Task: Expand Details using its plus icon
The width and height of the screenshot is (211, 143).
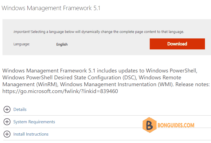Action: click(x=7, y=110)
